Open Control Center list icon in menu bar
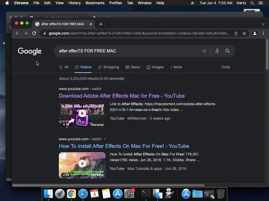 [260, 3]
